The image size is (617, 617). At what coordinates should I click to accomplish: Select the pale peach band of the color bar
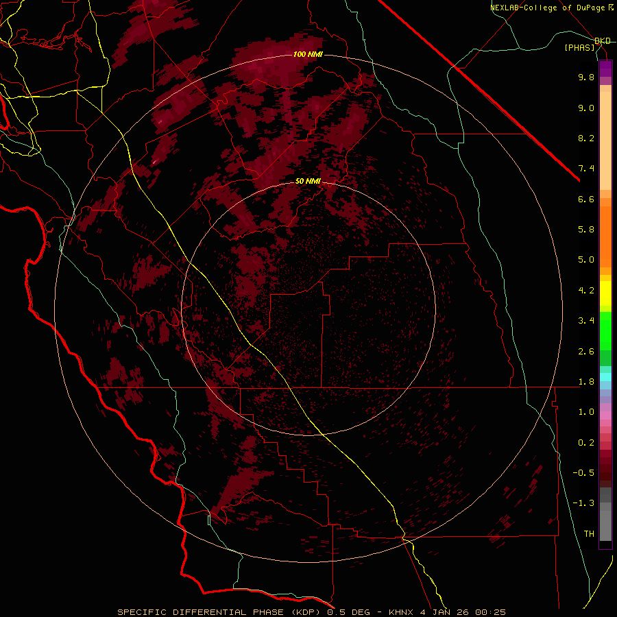pyautogui.click(x=605, y=141)
